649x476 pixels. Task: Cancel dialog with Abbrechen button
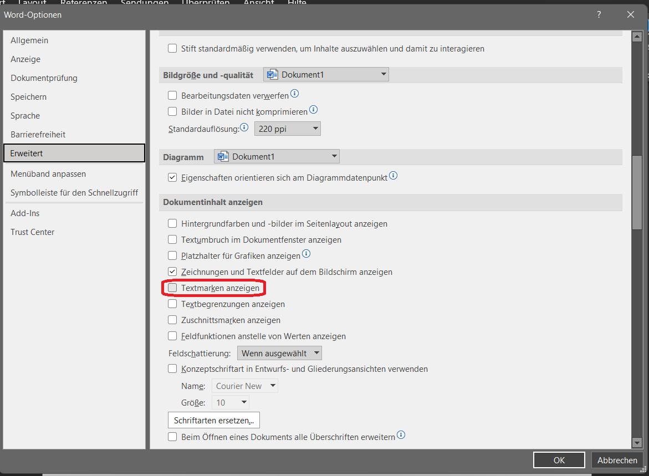pos(617,460)
